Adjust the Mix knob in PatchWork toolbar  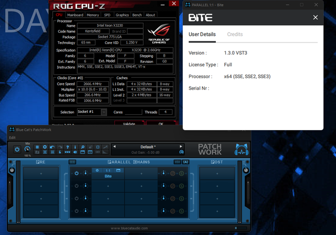27,149
